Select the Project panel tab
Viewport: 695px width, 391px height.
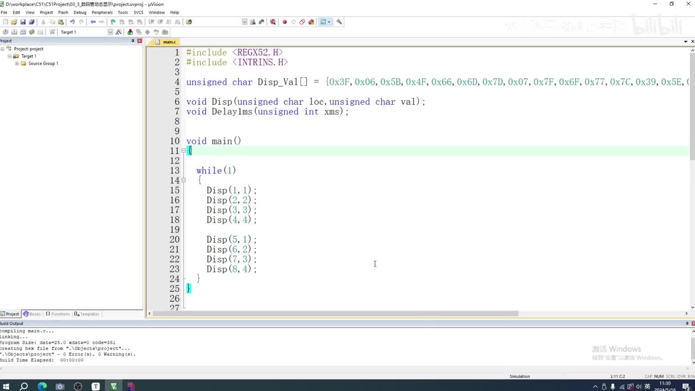click(10, 314)
